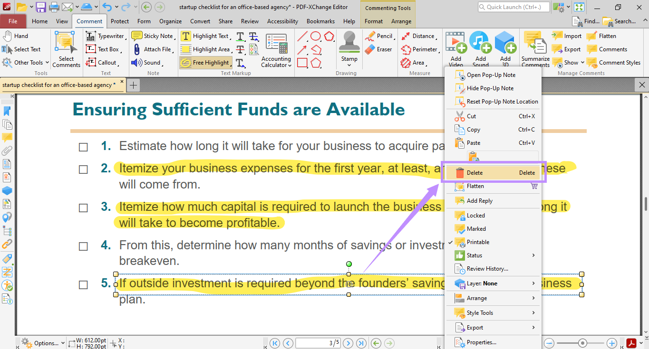Switch to the Organize ribbon tab
Screen dimensions: 649x349
[x=170, y=21]
